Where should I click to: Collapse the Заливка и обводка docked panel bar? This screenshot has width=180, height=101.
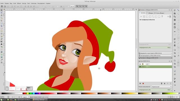(155, 58)
